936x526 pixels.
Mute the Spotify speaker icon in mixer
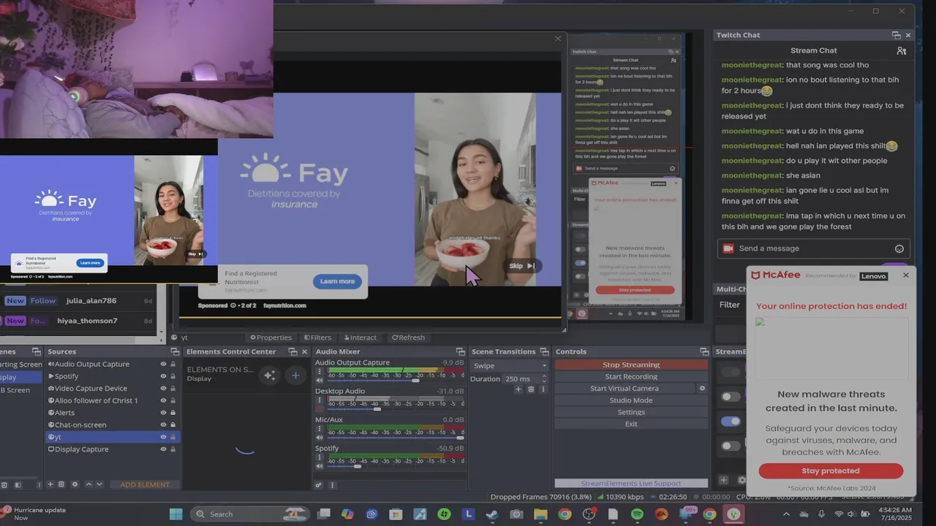[320, 466]
